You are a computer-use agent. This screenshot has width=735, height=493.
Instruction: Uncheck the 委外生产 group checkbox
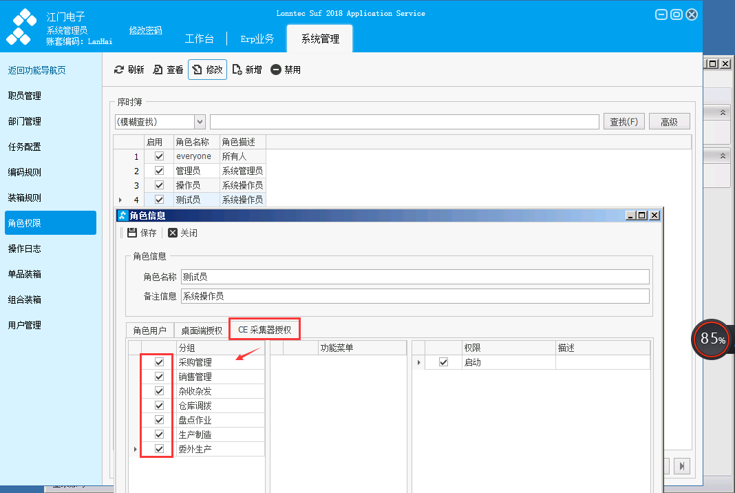coord(160,450)
